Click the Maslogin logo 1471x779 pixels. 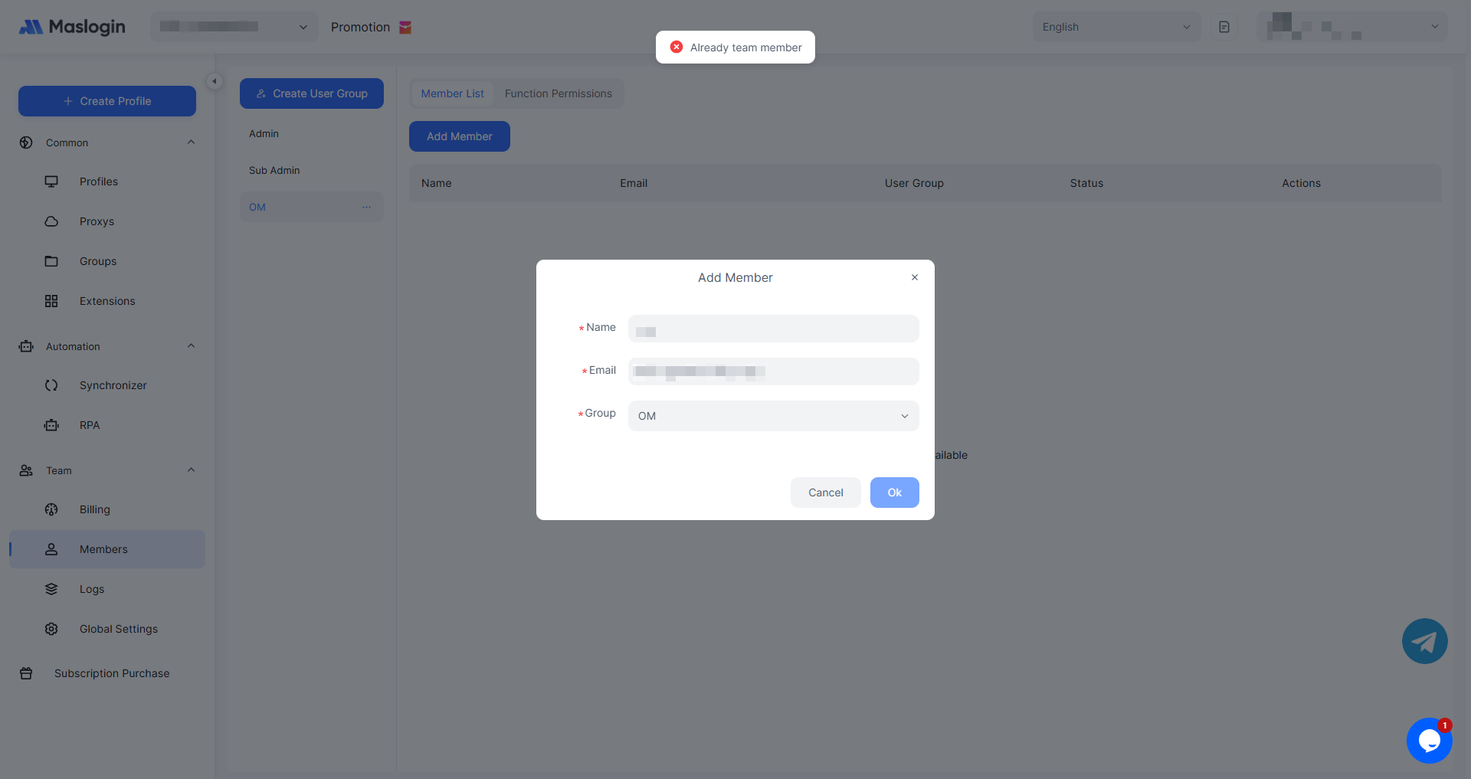pos(72,27)
